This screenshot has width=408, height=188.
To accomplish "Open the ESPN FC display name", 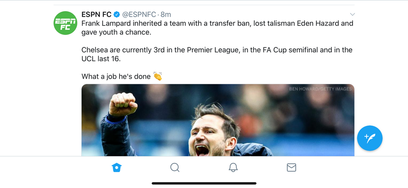I will 96,14.
